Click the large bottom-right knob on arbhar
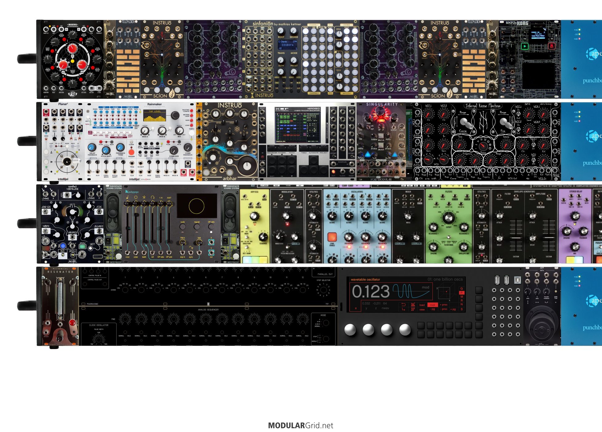The height and width of the screenshot is (432, 602). pos(247,166)
